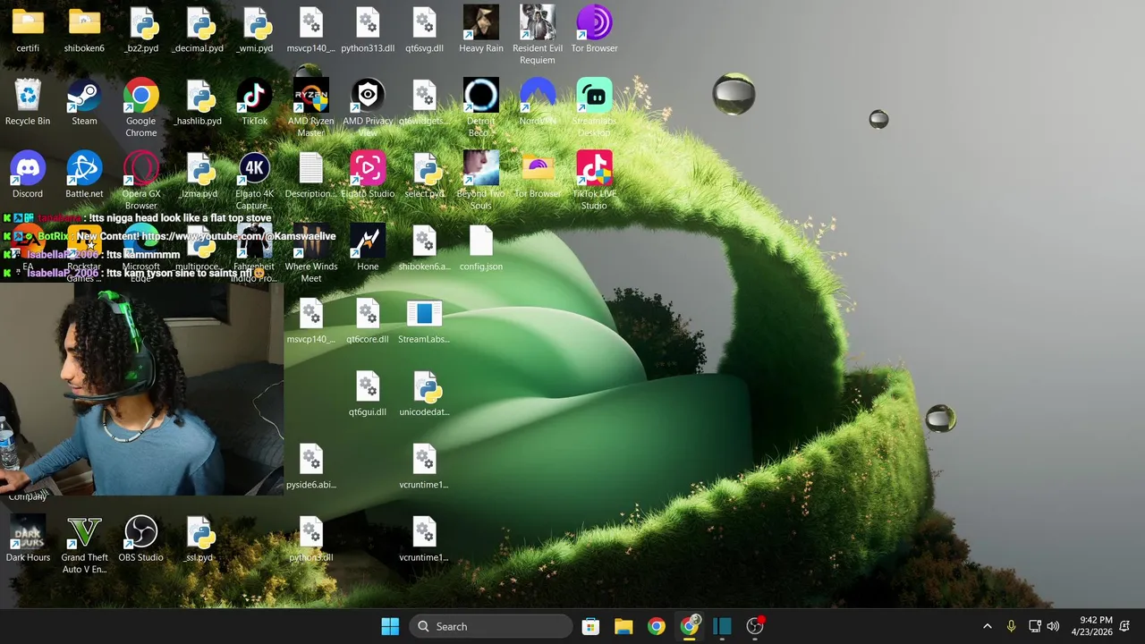Select the _bz2.pyd file
The image size is (1145, 644).
(141, 30)
